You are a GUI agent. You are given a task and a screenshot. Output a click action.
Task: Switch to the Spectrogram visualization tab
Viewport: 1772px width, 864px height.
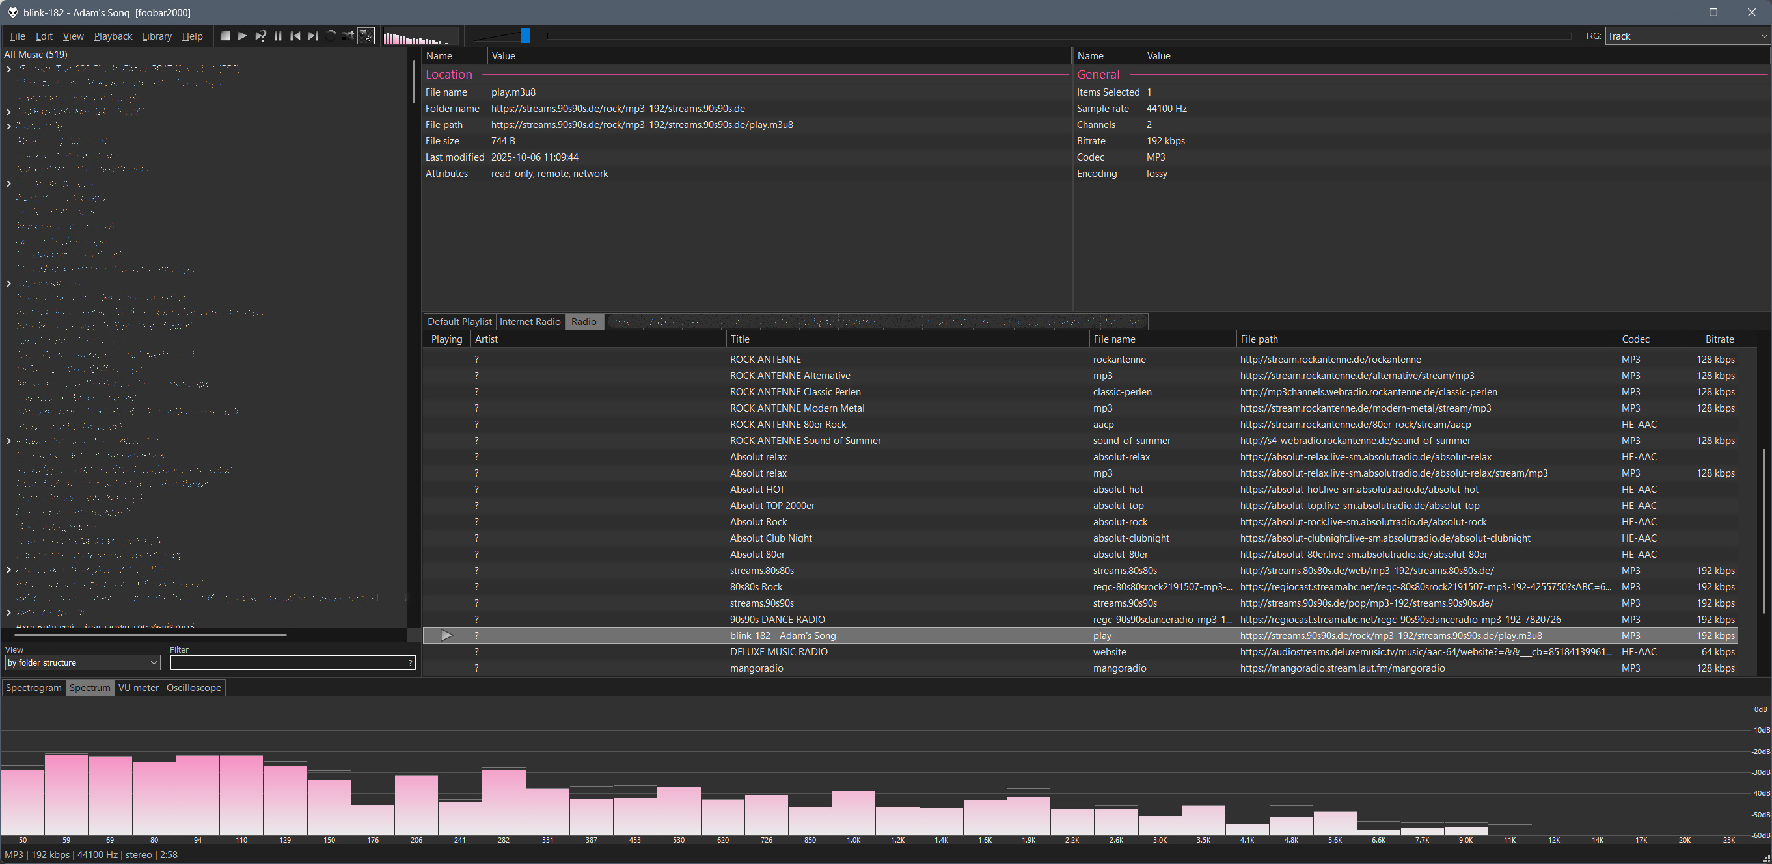[34, 687]
